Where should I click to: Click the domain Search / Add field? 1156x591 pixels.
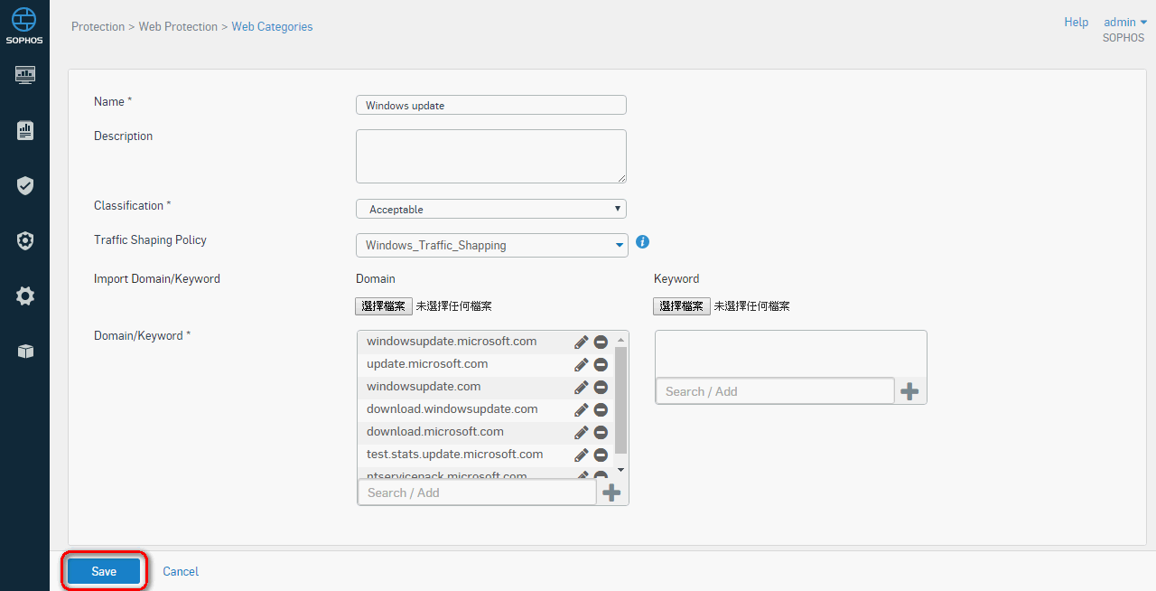pyautogui.click(x=478, y=492)
